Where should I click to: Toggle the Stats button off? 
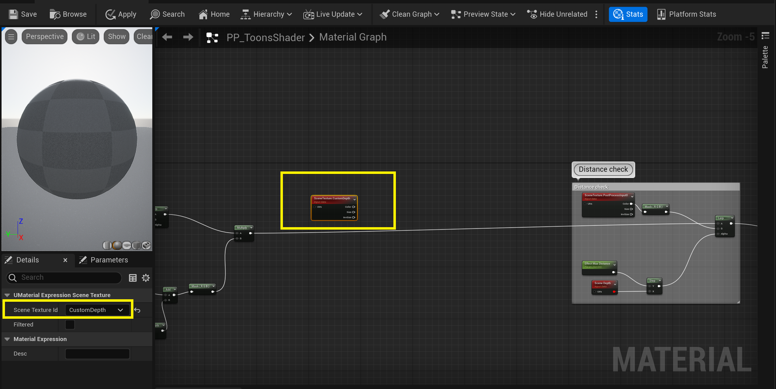pos(628,14)
